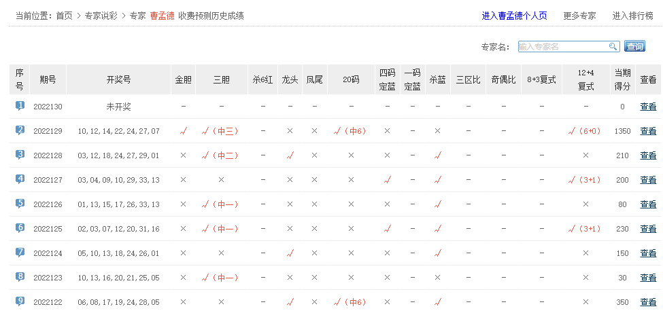The height and width of the screenshot is (313, 663).
Task: Open 专家说彩 breadcrumb item
Action: 101,16
